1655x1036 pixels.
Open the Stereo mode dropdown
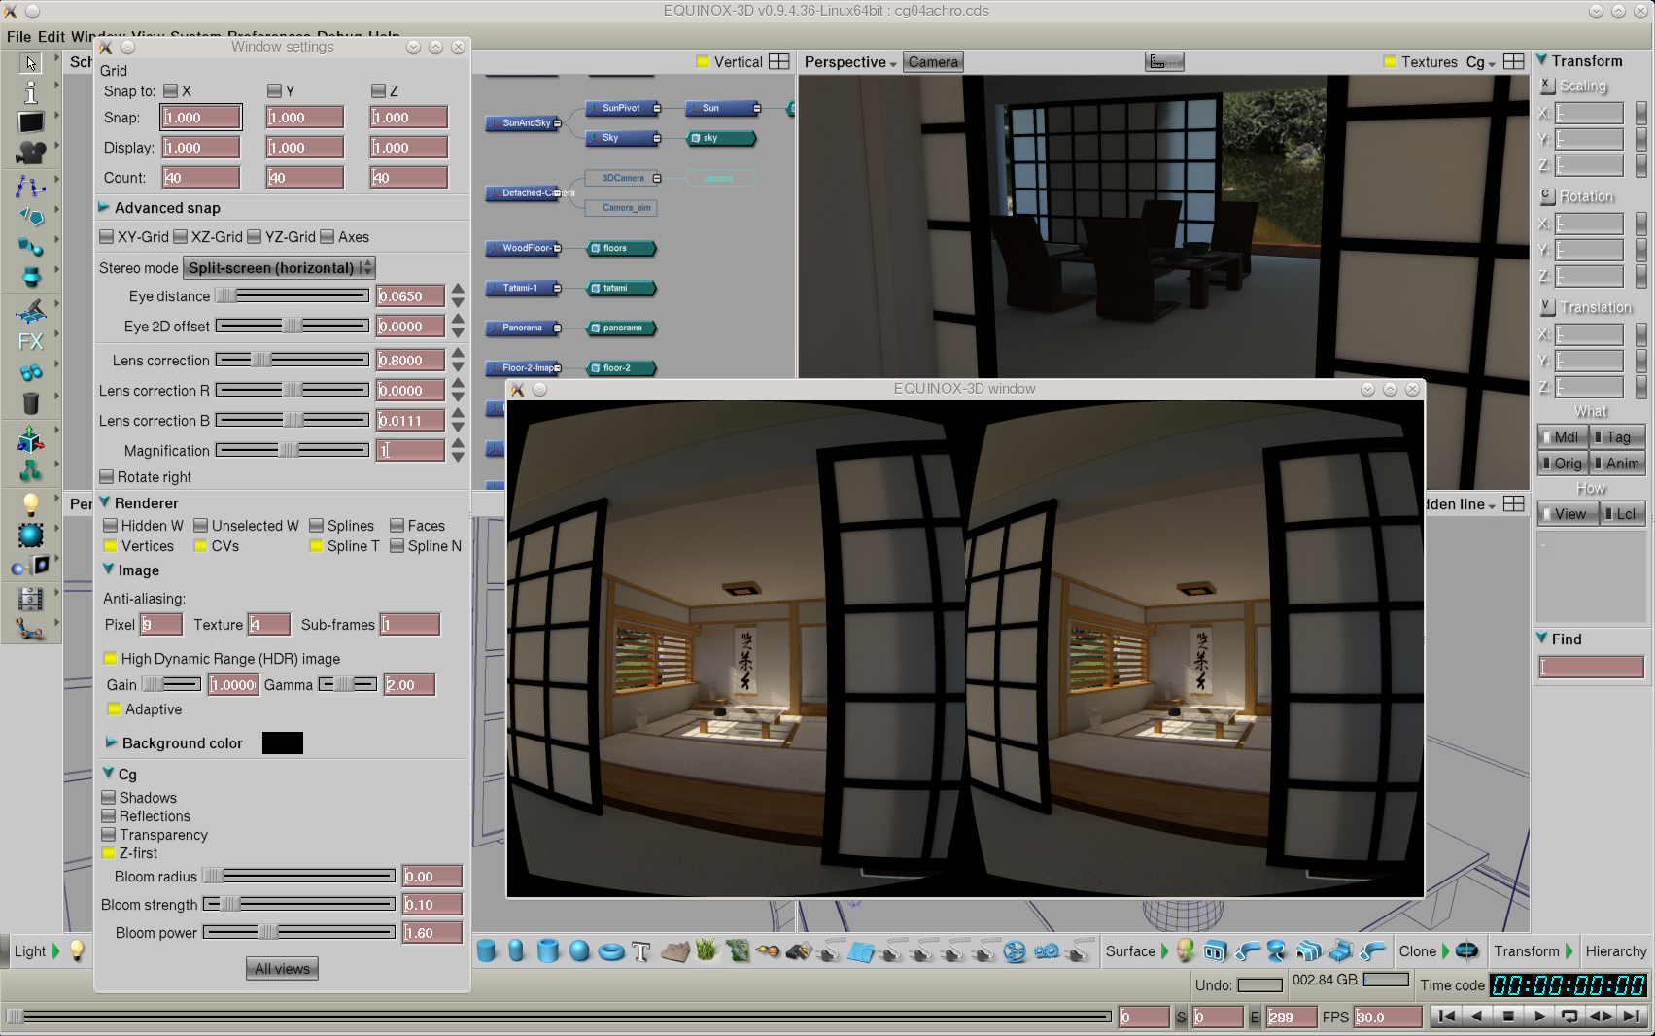click(279, 268)
